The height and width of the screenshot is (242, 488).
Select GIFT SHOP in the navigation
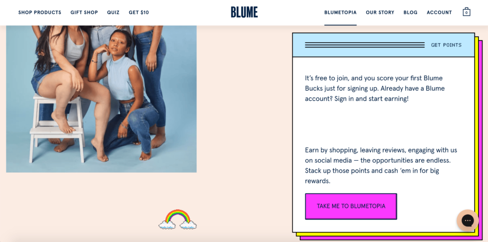(84, 12)
